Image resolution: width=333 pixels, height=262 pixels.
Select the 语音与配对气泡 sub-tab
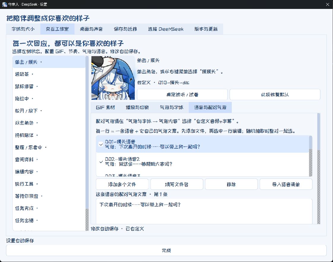point(210,108)
